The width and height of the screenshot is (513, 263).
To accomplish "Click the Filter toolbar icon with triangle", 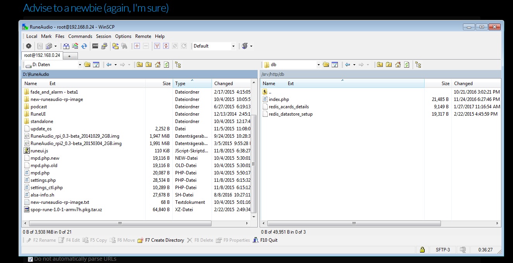I will coord(157,46).
